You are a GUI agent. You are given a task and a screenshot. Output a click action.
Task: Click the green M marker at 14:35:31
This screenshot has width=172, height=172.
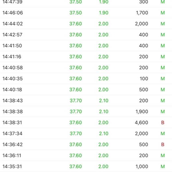tap(163, 166)
